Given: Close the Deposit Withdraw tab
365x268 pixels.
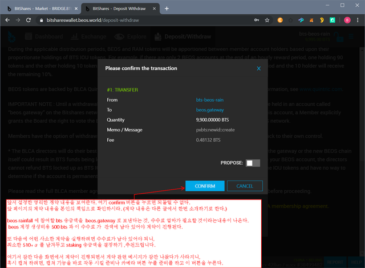Looking at the screenshot, I should pyautogui.click(x=154, y=9).
